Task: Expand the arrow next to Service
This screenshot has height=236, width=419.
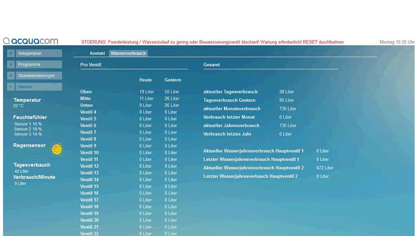Action: tap(11, 87)
